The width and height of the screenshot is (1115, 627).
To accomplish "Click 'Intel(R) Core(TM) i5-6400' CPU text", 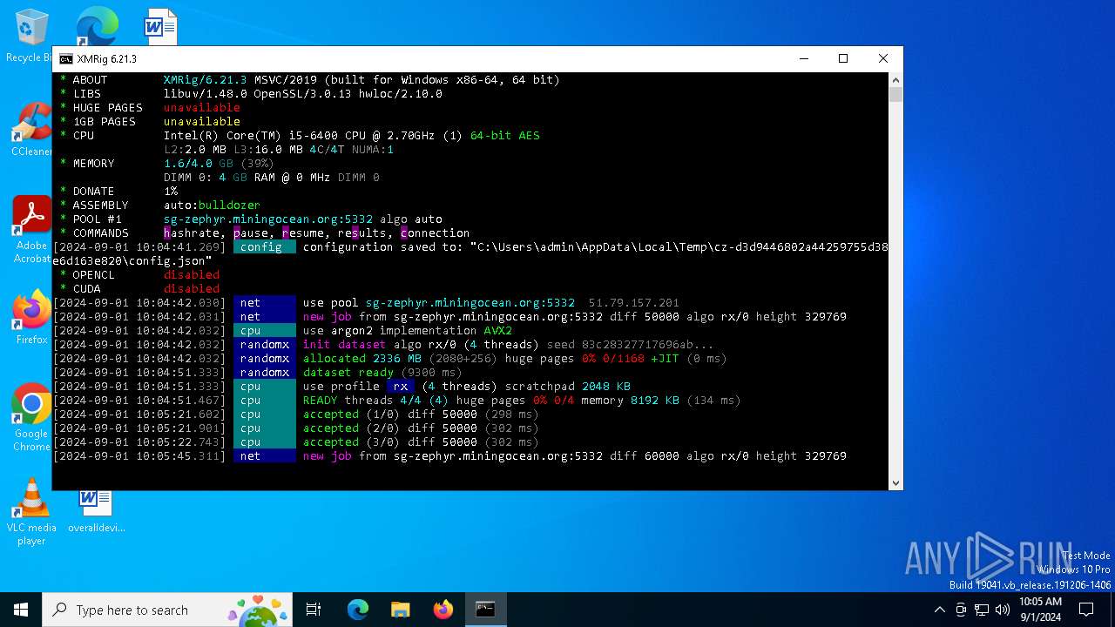I will [x=251, y=136].
